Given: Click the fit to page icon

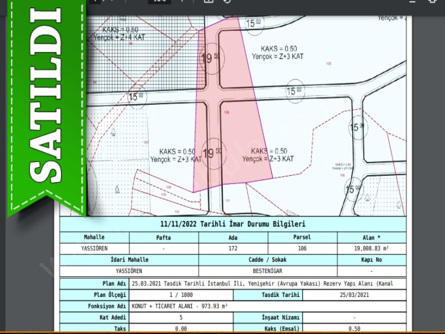Looking at the screenshot, I should click(x=208, y=2).
